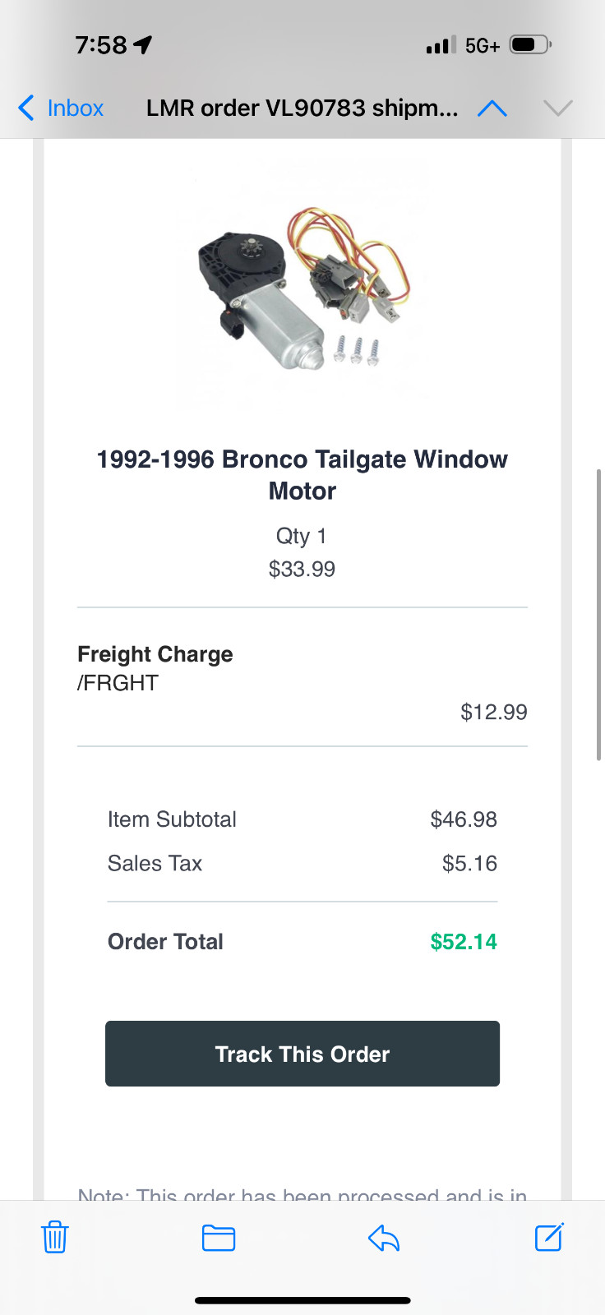Tap the reply arrow icon
Viewport: 605px width, 1315px height.
tap(384, 1237)
